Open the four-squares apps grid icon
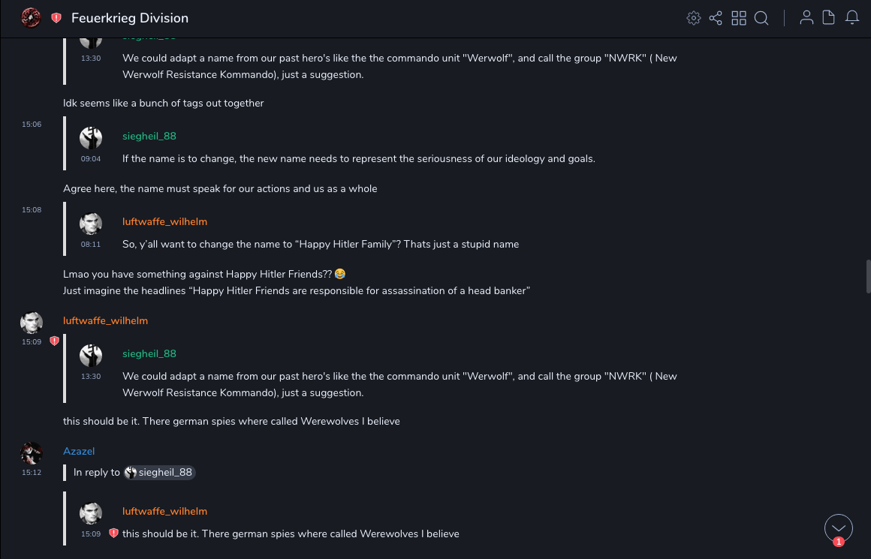The image size is (871, 559). point(739,18)
